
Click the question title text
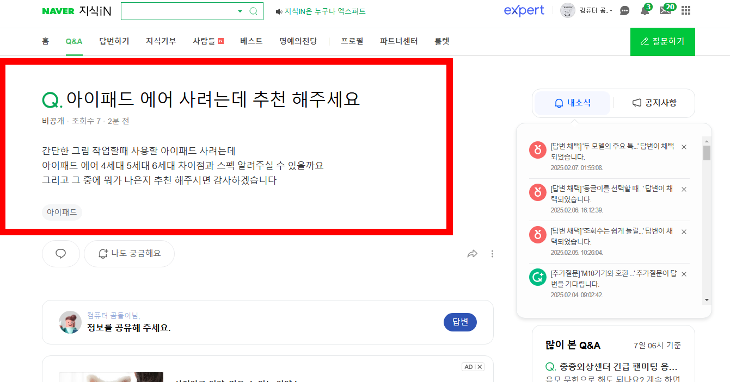pyautogui.click(x=213, y=100)
